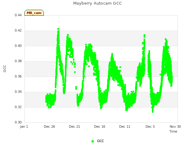Click the Dec 11 x-axis label

click(125, 126)
